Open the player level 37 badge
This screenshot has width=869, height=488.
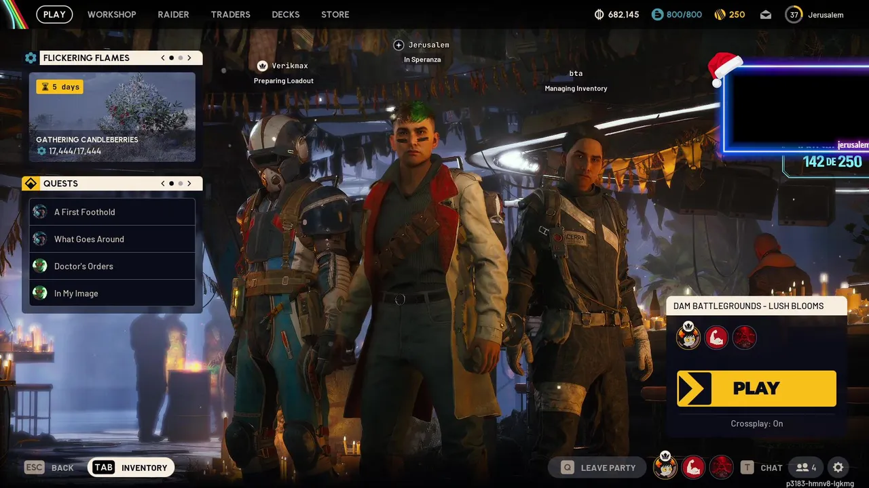[794, 14]
